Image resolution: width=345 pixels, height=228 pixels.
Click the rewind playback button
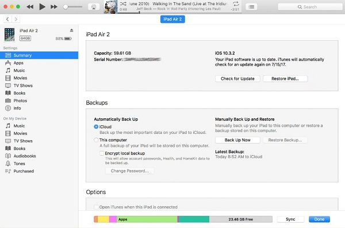pos(30,7)
